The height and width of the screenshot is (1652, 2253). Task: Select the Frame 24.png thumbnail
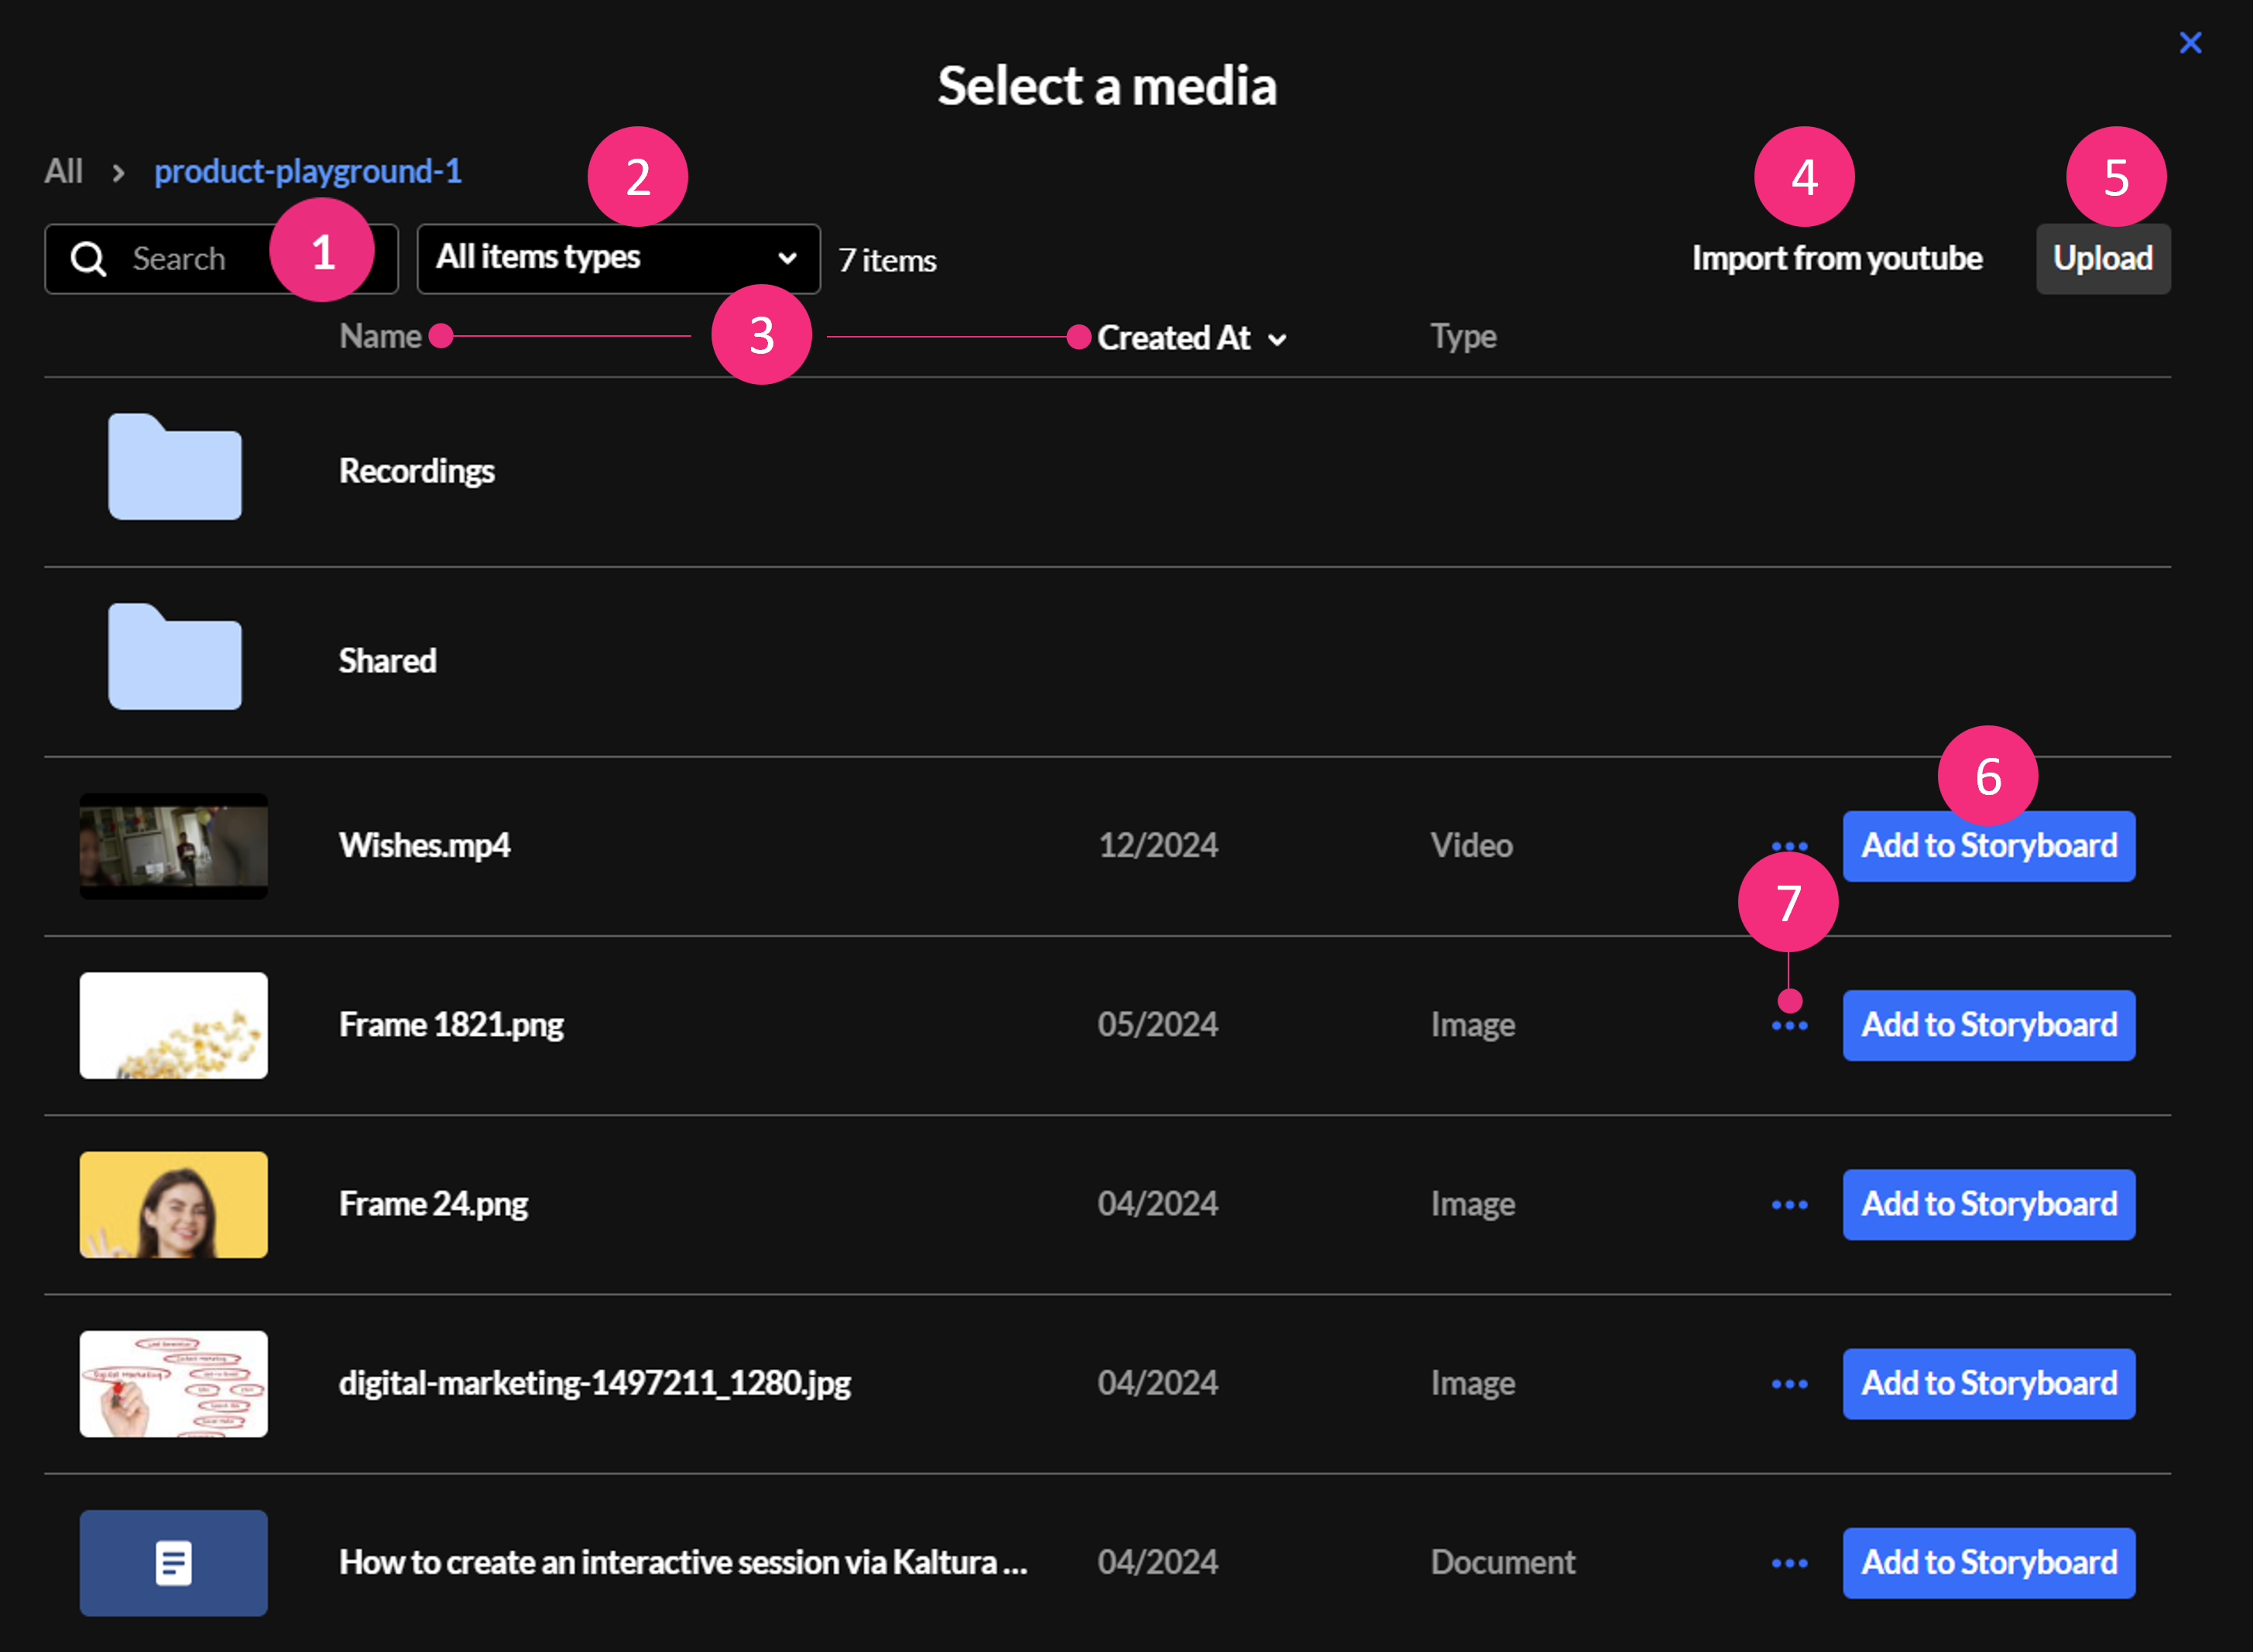click(x=174, y=1205)
